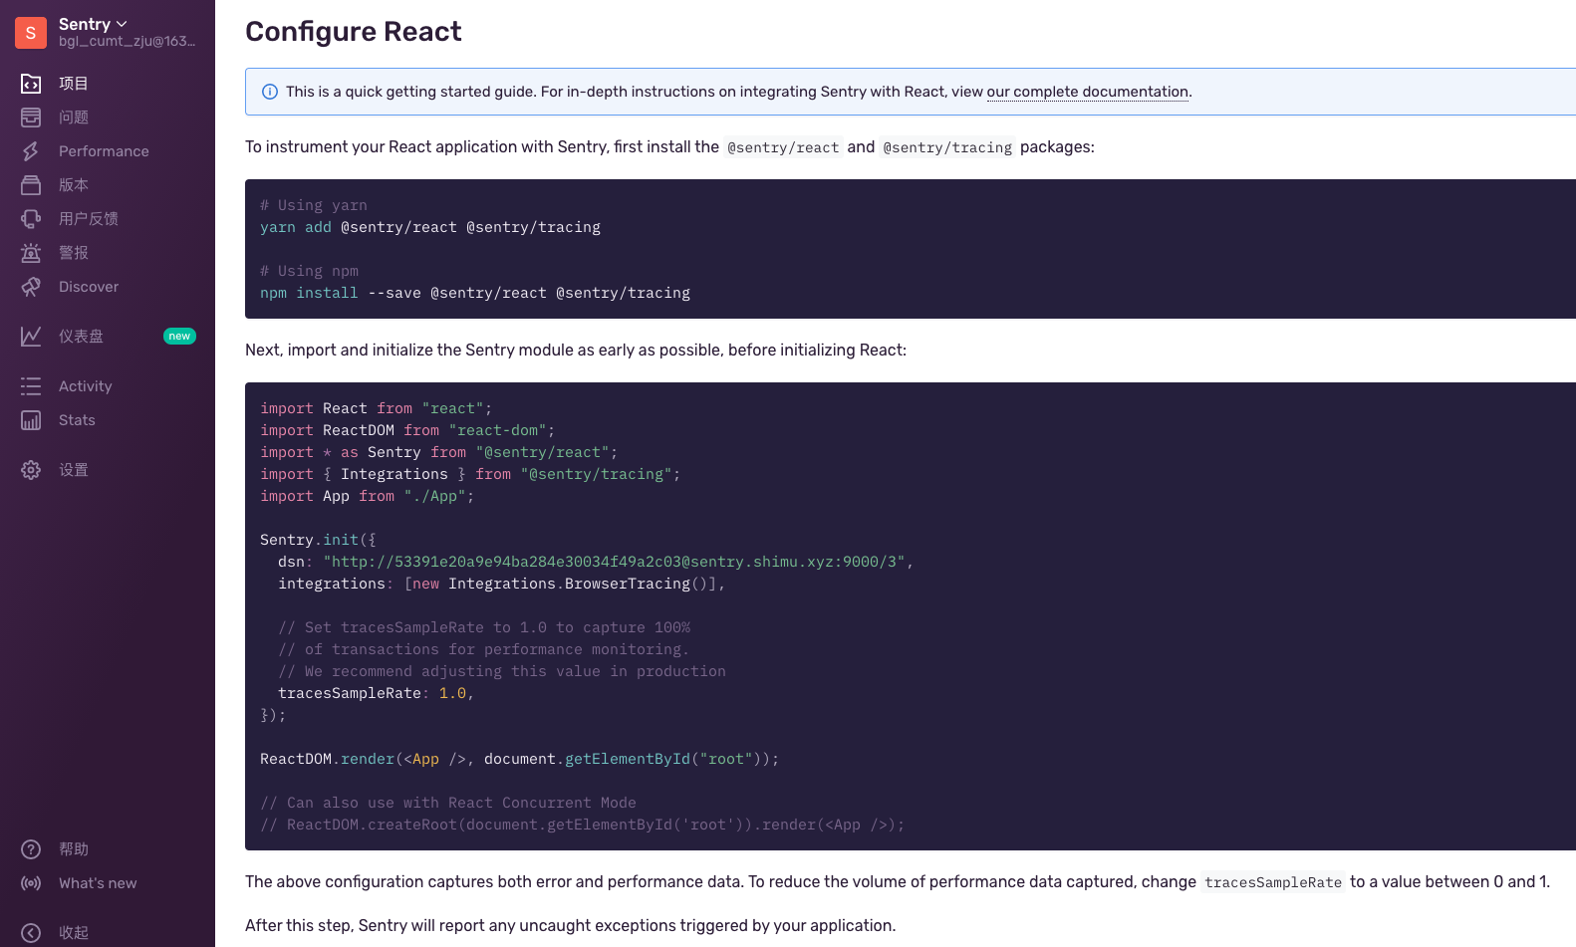
Task: Open the Sentry organization dropdown chevron
Action: [x=122, y=24]
